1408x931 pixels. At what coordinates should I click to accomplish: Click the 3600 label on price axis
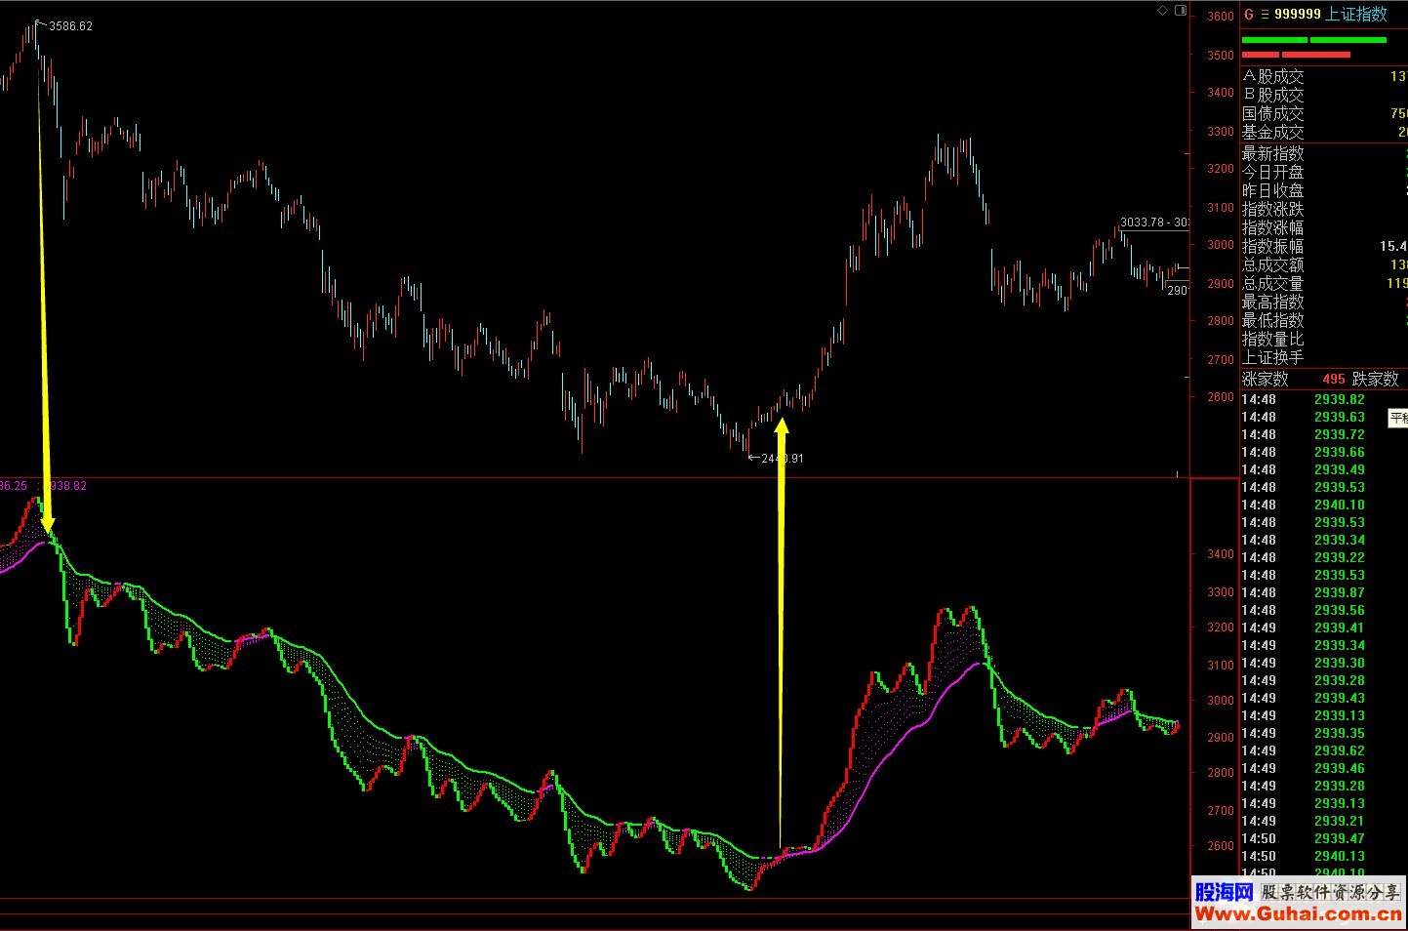coord(1220,17)
